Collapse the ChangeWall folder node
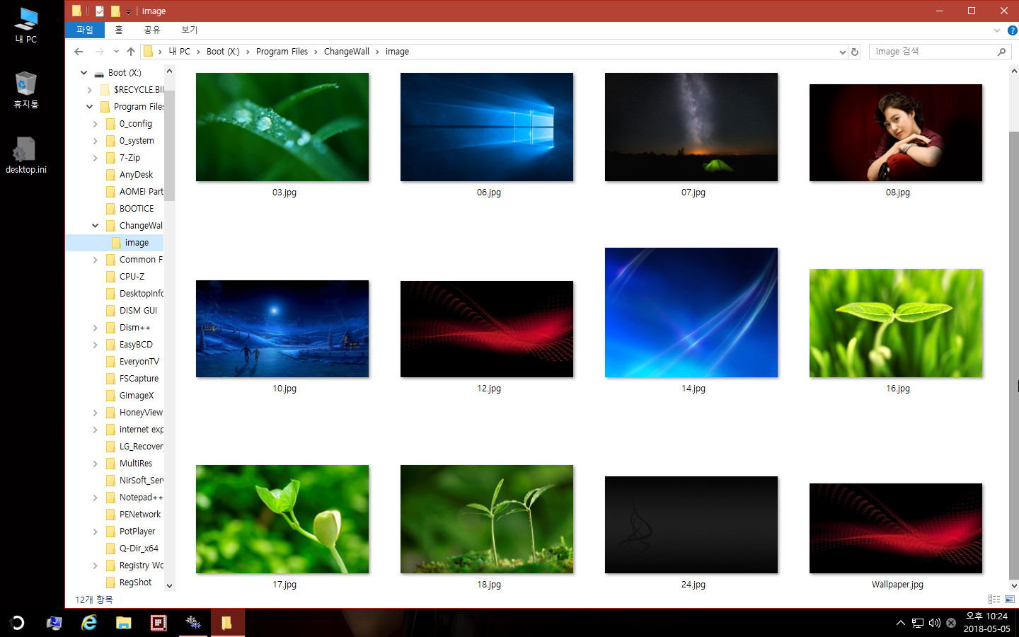This screenshot has height=637, width=1019. 95,226
